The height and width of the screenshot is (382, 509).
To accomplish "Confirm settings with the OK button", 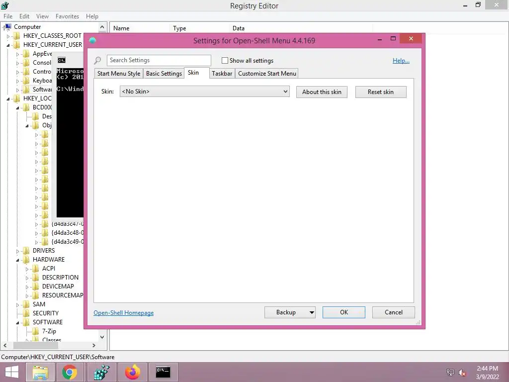I will pyautogui.click(x=344, y=312).
